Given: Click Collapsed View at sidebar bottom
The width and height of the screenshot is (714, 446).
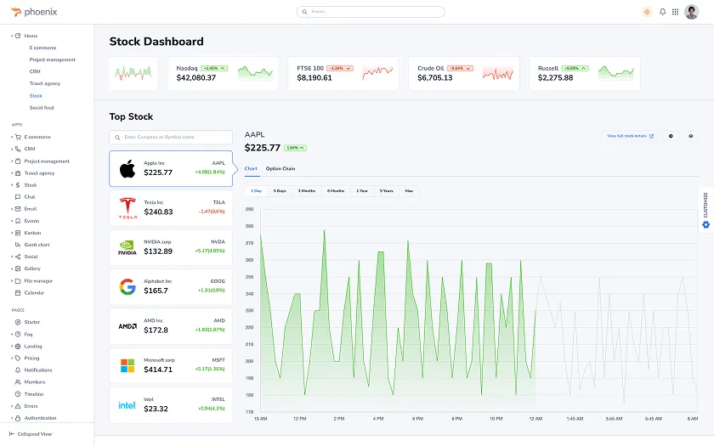Looking at the screenshot, I should click(x=31, y=434).
